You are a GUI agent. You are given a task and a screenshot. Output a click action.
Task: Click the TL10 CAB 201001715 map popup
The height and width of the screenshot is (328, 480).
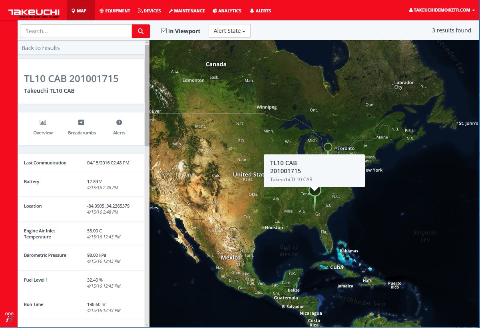click(x=314, y=171)
